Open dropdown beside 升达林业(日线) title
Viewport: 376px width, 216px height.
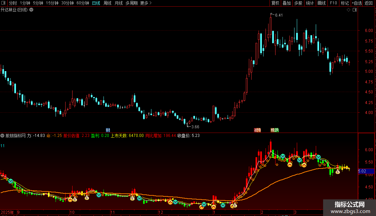click(x=31, y=10)
